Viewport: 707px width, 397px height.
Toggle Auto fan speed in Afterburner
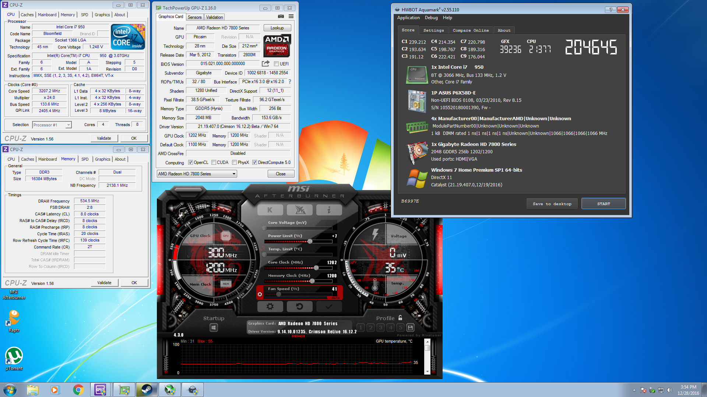tap(336, 297)
